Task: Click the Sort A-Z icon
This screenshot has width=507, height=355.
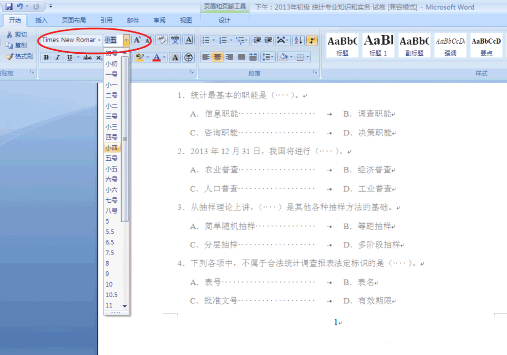Action: pyautogui.click(x=298, y=40)
